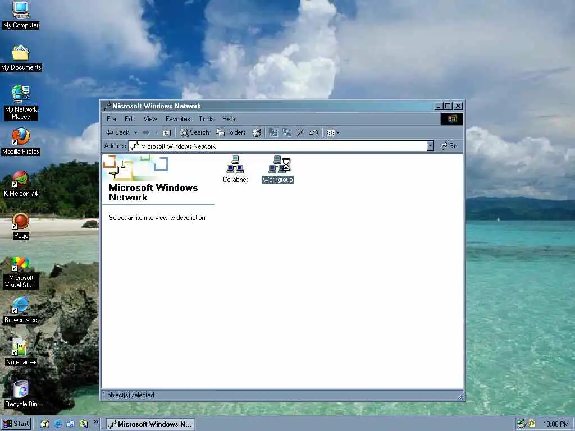Click the Forward arrow in toolbar
The width and height of the screenshot is (575, 431).
click(147, 132)
